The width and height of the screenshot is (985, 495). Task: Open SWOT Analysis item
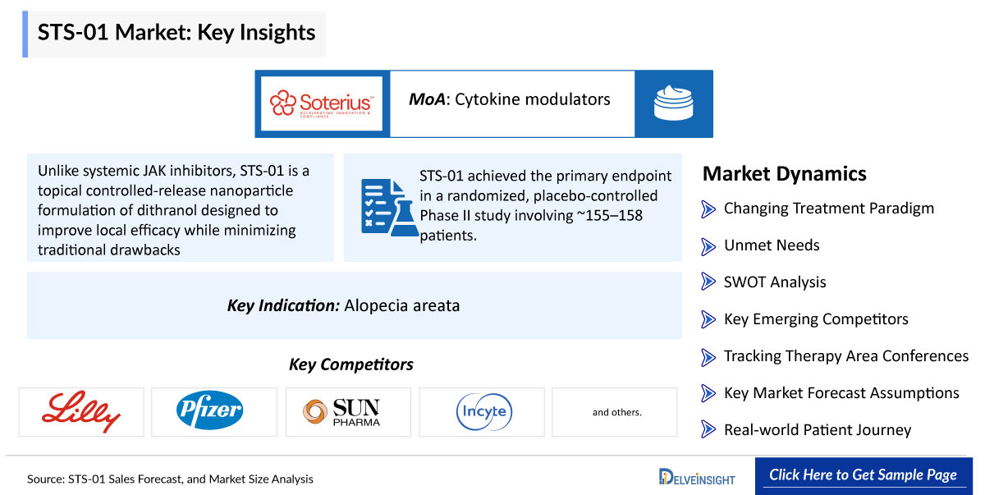point(775,282)
